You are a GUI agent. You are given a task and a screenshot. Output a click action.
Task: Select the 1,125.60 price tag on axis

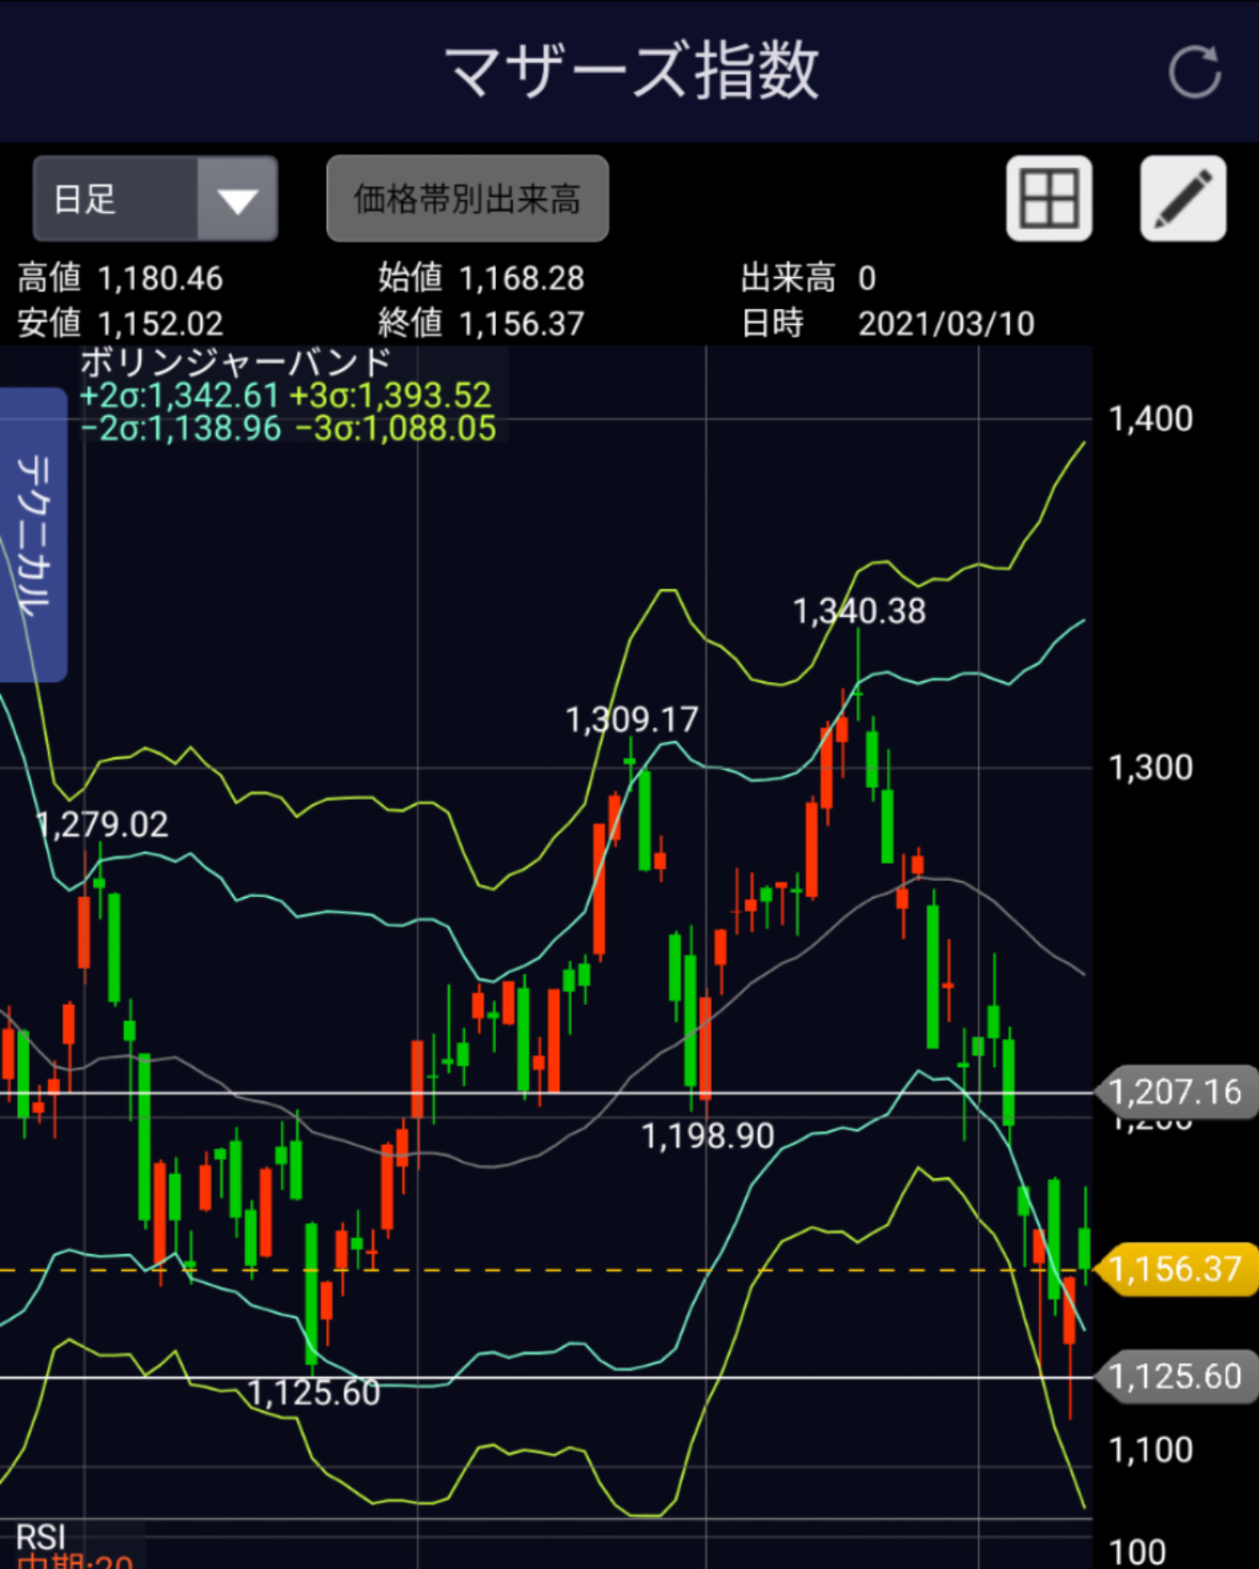pyautogui.click(x=1176, y=1377)
